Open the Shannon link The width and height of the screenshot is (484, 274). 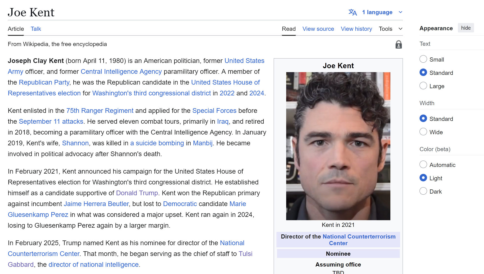pos(75,143)
